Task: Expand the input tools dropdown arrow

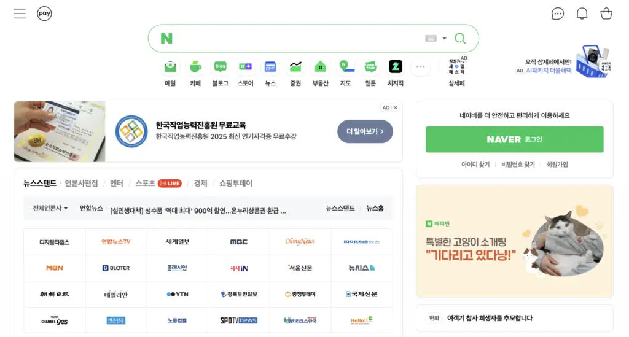Action: pyautogui.click(x=445, y=39)
